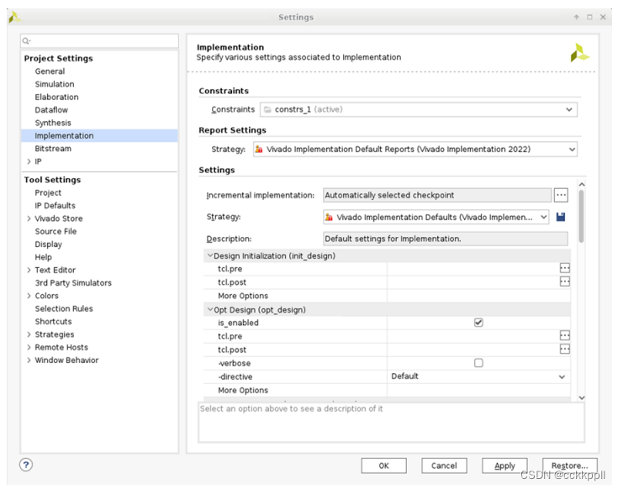Click the -directive option label

point(235,376)
